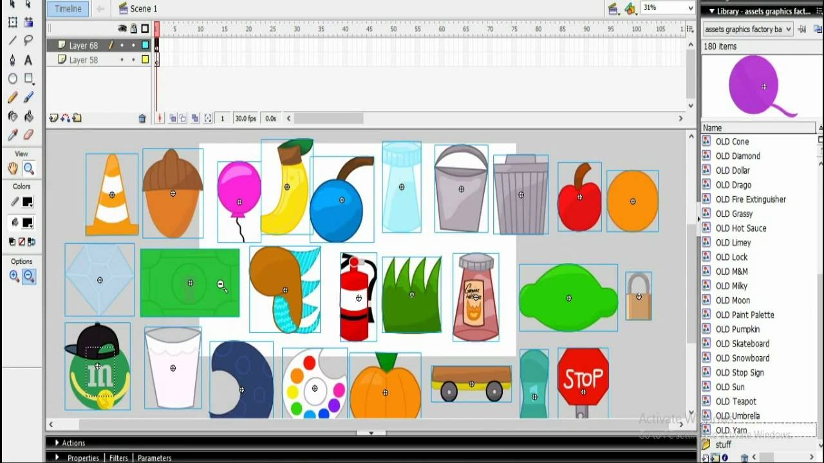Screen dimensions: 824x463
Task: Toggle outline view for Layer 68
Action: 145,46
